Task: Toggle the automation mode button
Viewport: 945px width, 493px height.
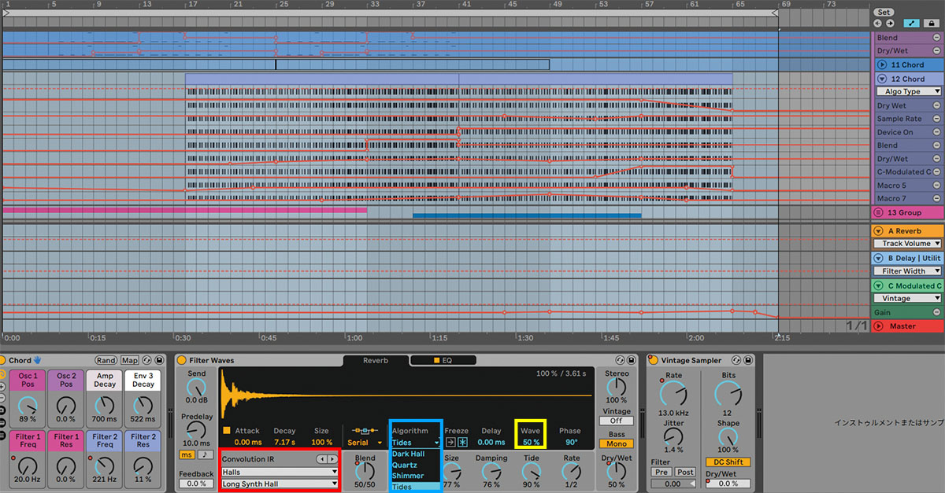Action: pyautogui.click(x=912, y=24)
